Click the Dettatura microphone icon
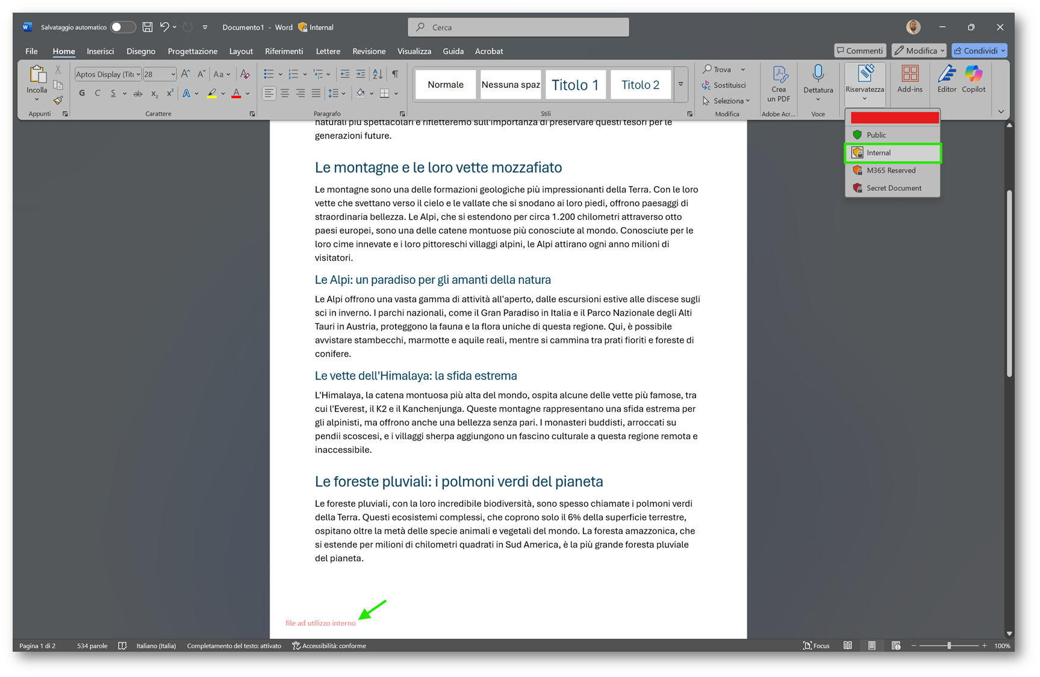The image size is (1040, 677). point(818,73)
